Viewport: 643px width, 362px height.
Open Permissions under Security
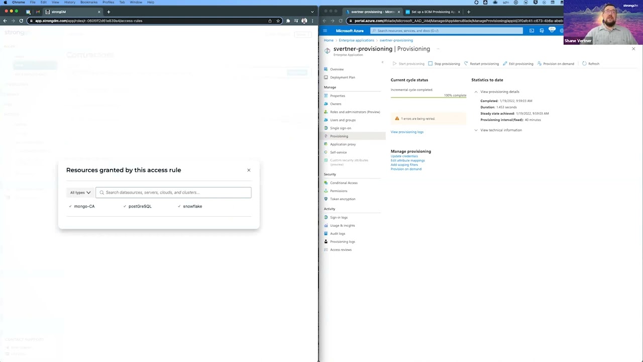coord(339,191)
